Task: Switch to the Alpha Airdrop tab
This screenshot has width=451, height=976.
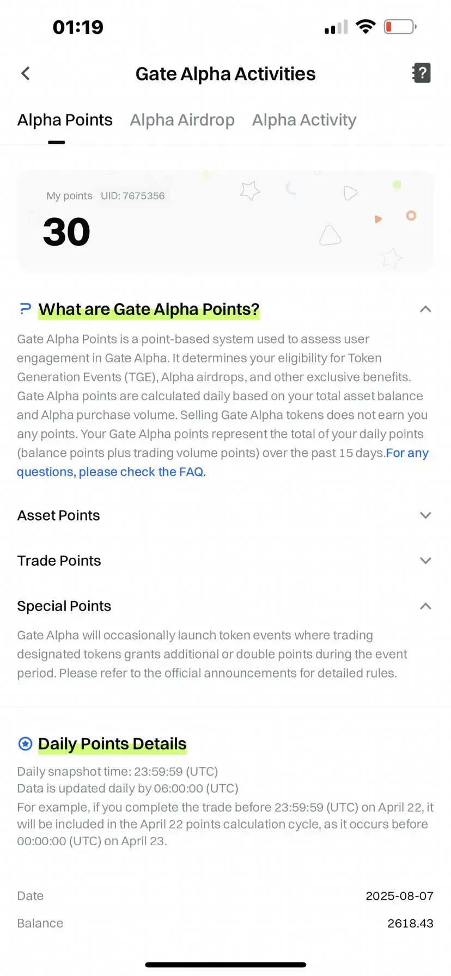Action: [182, 120]
